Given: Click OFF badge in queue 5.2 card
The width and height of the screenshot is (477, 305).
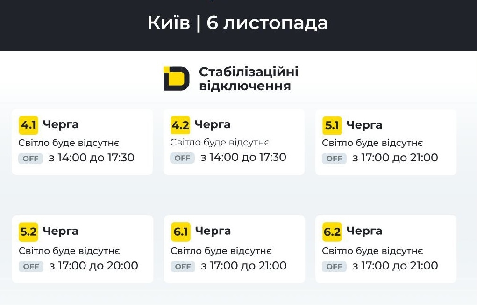Looking at the screenshot, I should click(31, 267).
